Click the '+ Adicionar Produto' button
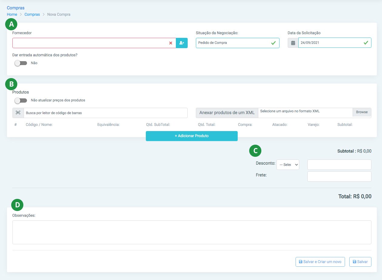The width and height of the screenshot is (382, 280). click(192, 136)
